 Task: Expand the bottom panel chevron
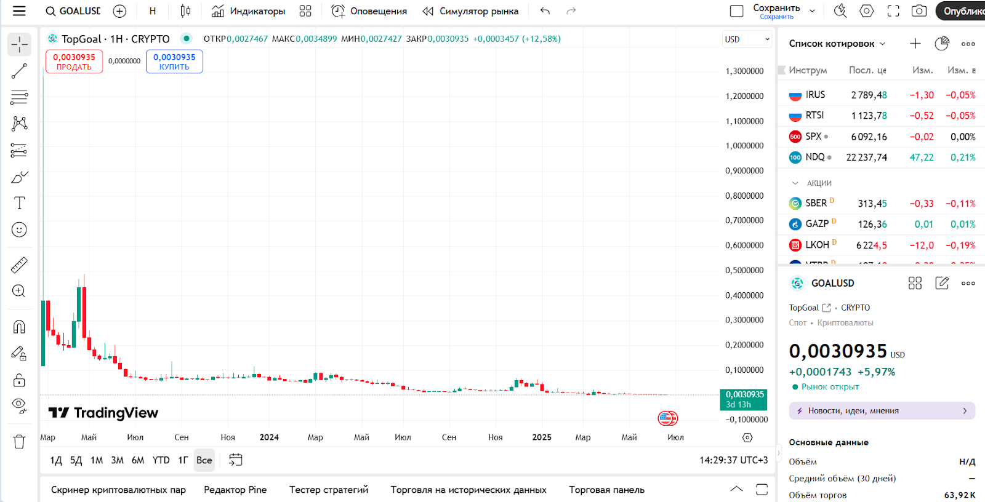tap(736, 490)
